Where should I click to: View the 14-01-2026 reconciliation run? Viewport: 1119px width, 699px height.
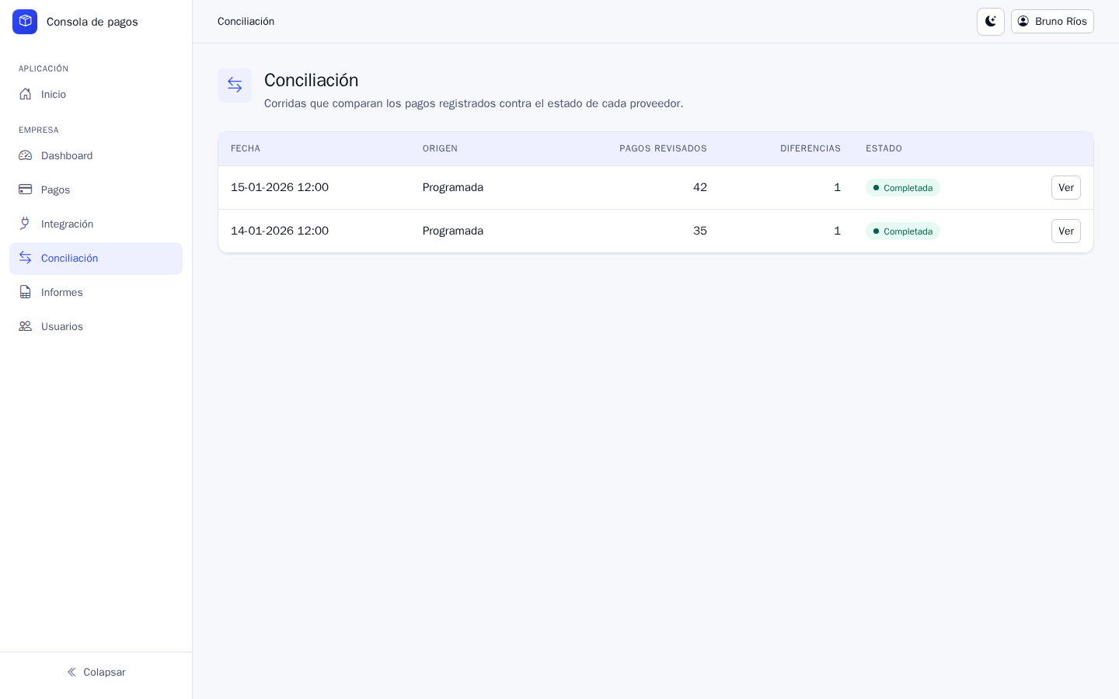tap(1066, 231)
